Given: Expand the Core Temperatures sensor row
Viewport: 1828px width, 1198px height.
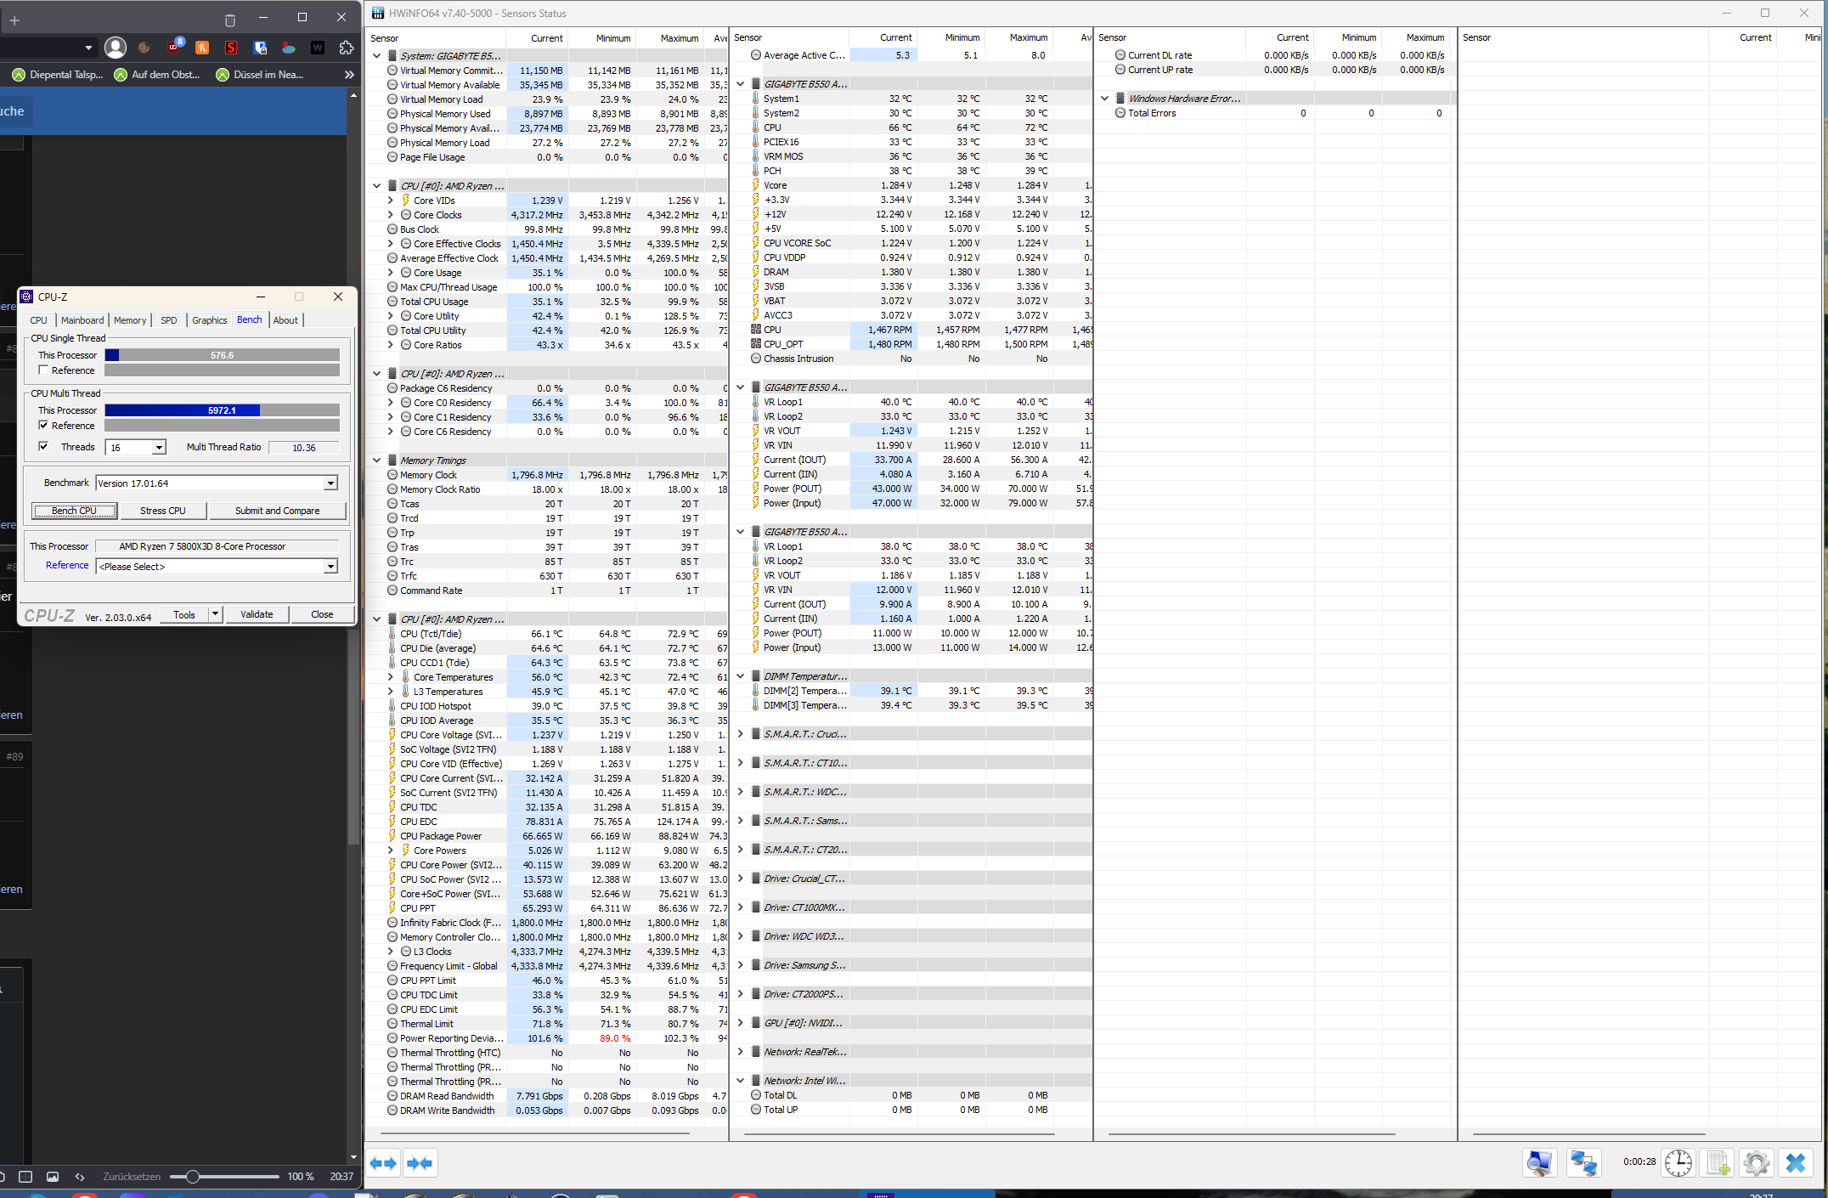Looking at the screenshot, I should 391,677.
